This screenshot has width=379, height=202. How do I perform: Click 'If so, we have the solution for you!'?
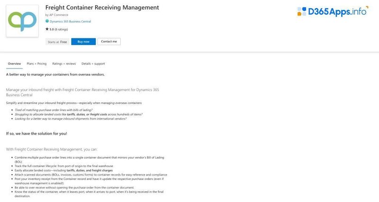pyautogui.click(x=36, y=134)
